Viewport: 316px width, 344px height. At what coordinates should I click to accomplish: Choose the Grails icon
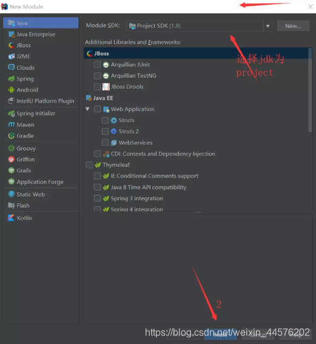point(11,170)
